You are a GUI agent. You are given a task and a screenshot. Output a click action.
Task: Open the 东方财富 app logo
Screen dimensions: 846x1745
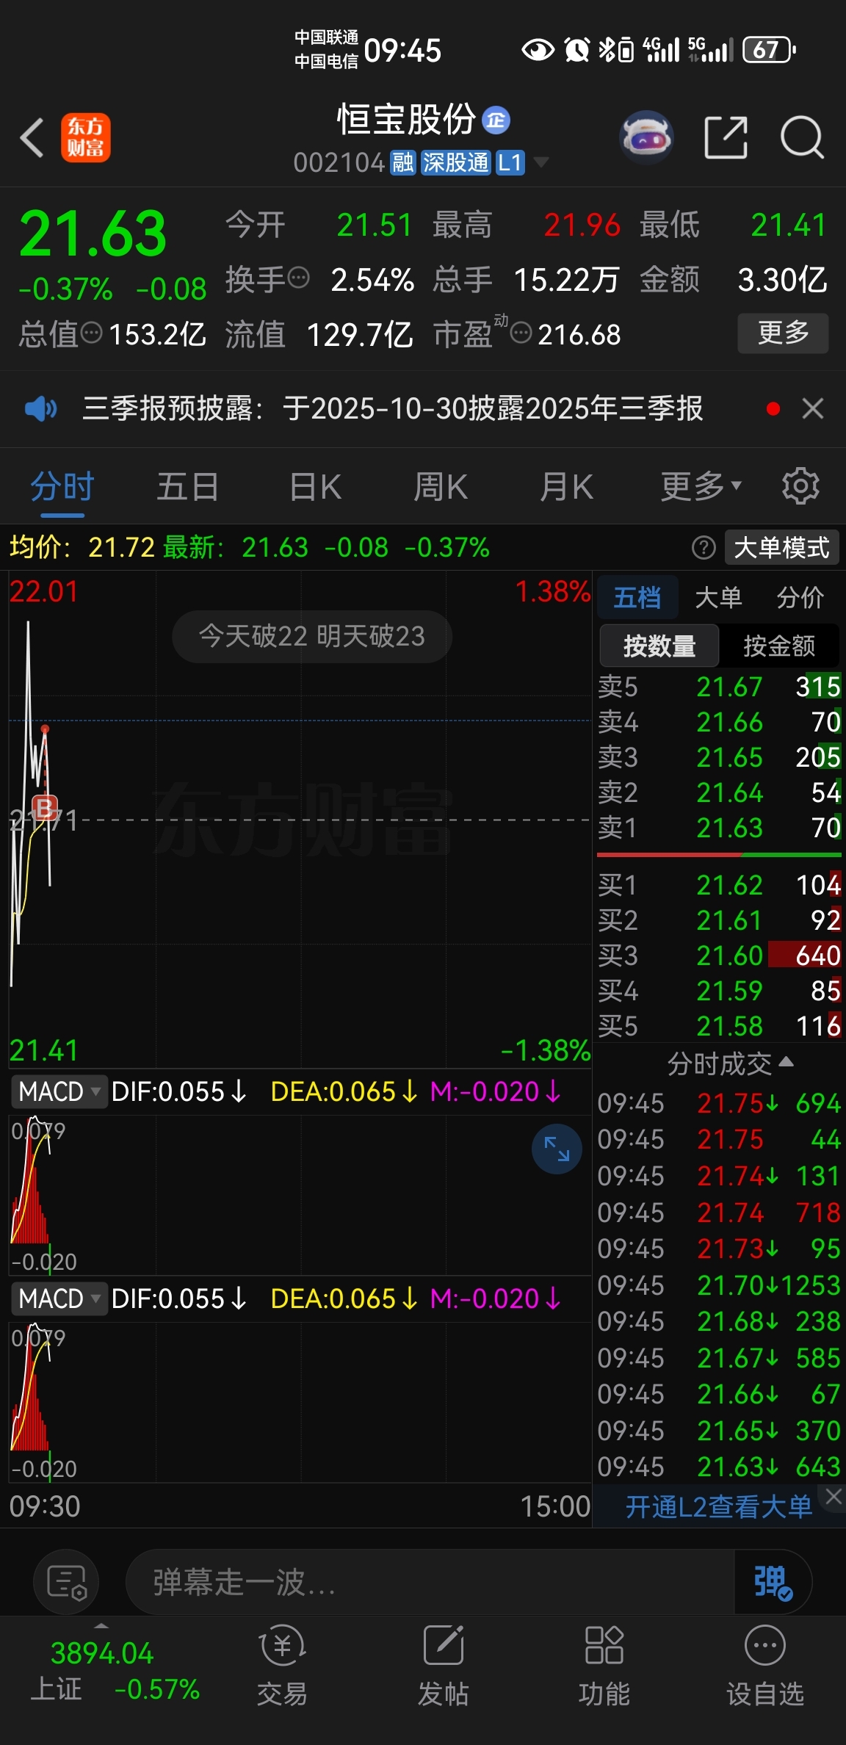click(x=85, y=137)
